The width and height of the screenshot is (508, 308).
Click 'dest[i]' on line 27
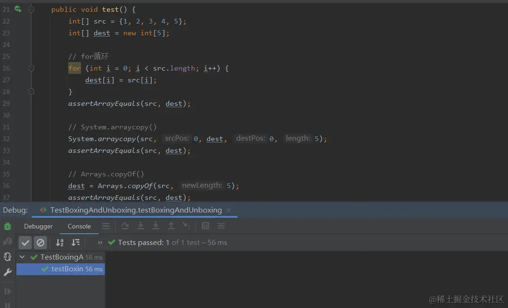coord(100,80)
